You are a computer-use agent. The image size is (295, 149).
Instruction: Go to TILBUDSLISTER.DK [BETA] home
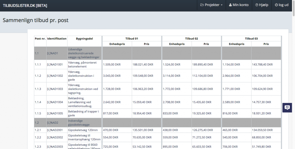coord(25,5)
